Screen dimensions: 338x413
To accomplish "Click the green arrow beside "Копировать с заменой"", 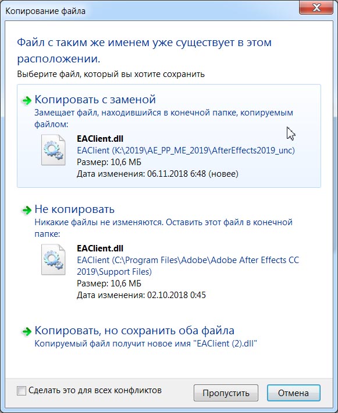I will pos(27,100).
